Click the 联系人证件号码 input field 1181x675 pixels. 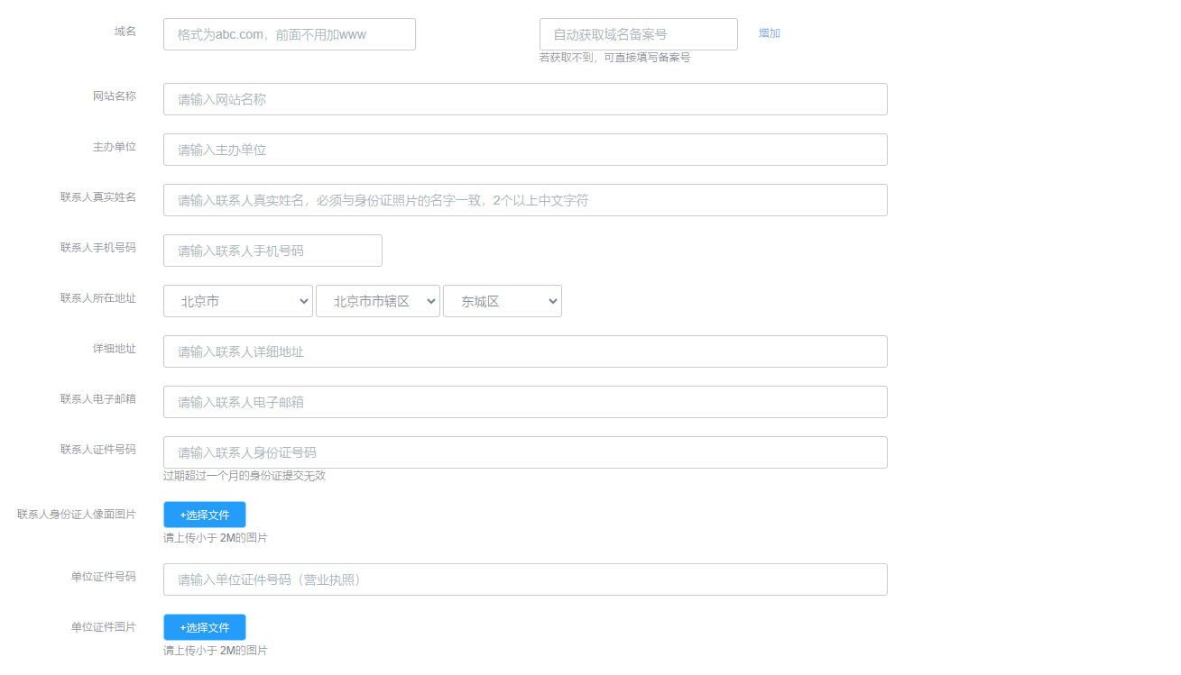tap(525, 452)
